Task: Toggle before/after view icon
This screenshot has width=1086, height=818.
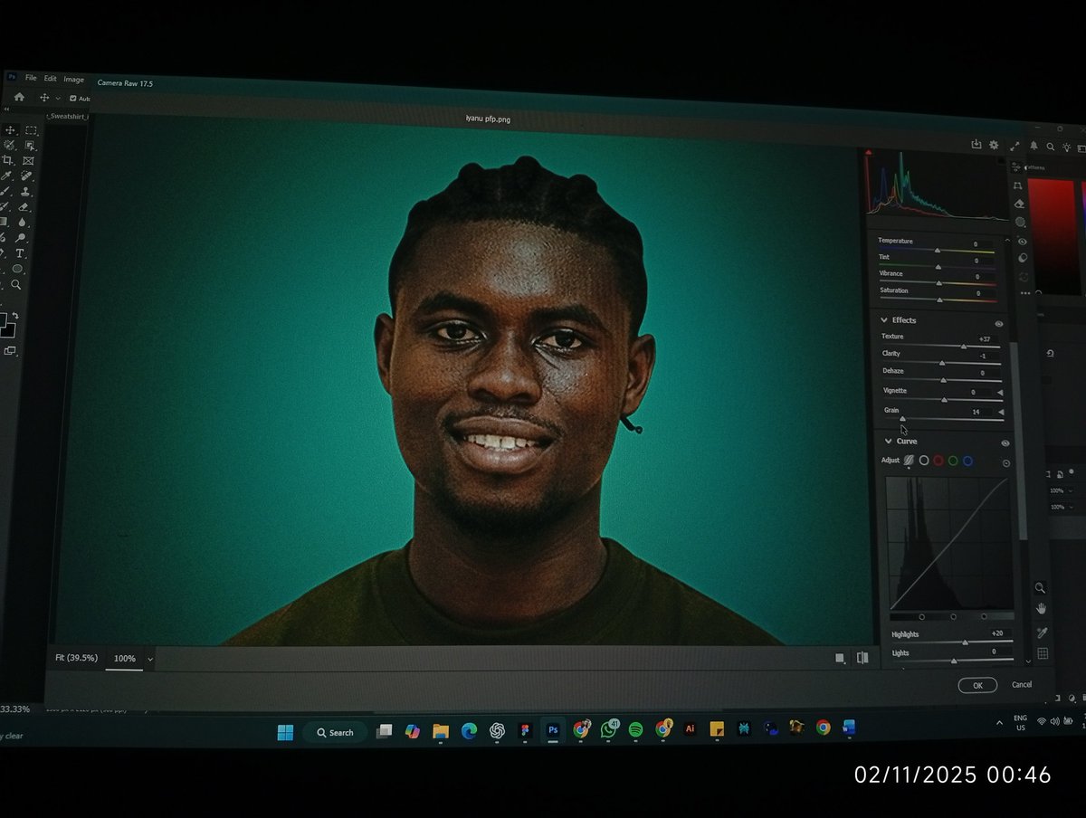Action: click(862, 658)
